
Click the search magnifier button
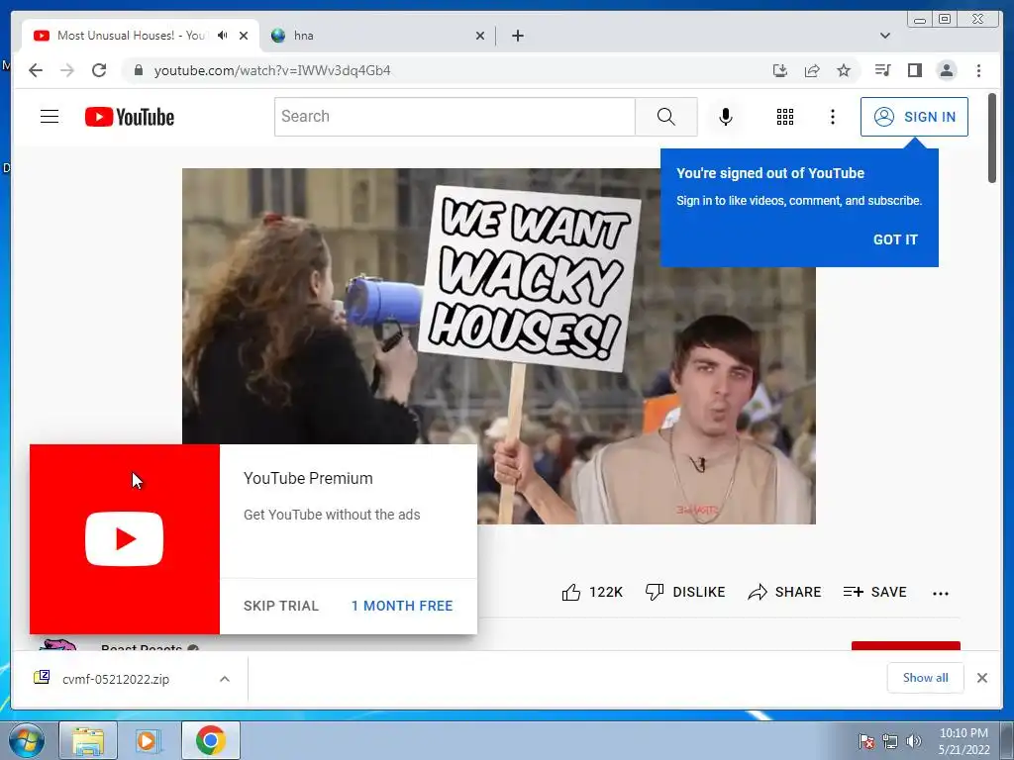click(666, 117)
